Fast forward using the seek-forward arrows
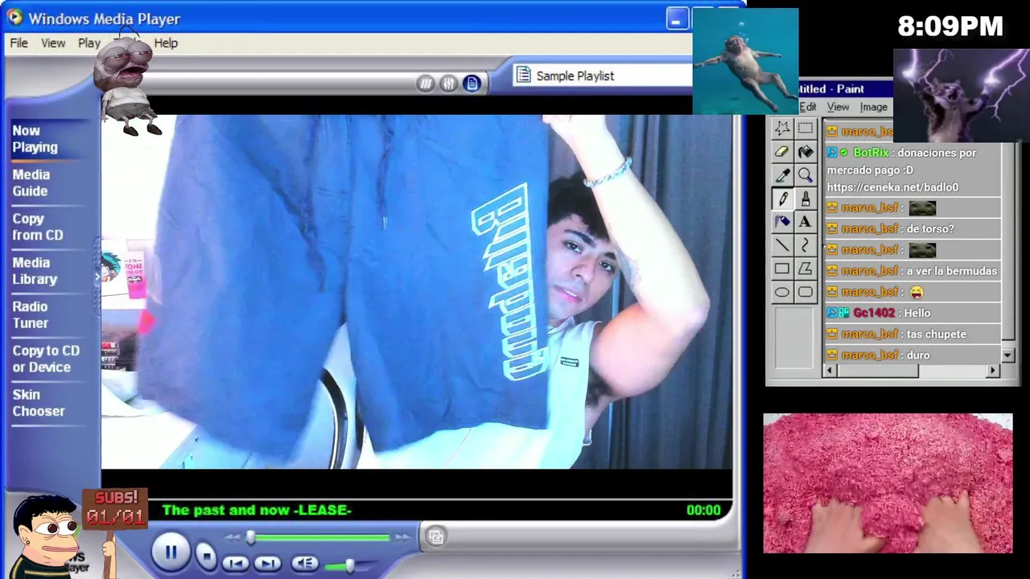The image size is (1030, 579). pos(402,537)
